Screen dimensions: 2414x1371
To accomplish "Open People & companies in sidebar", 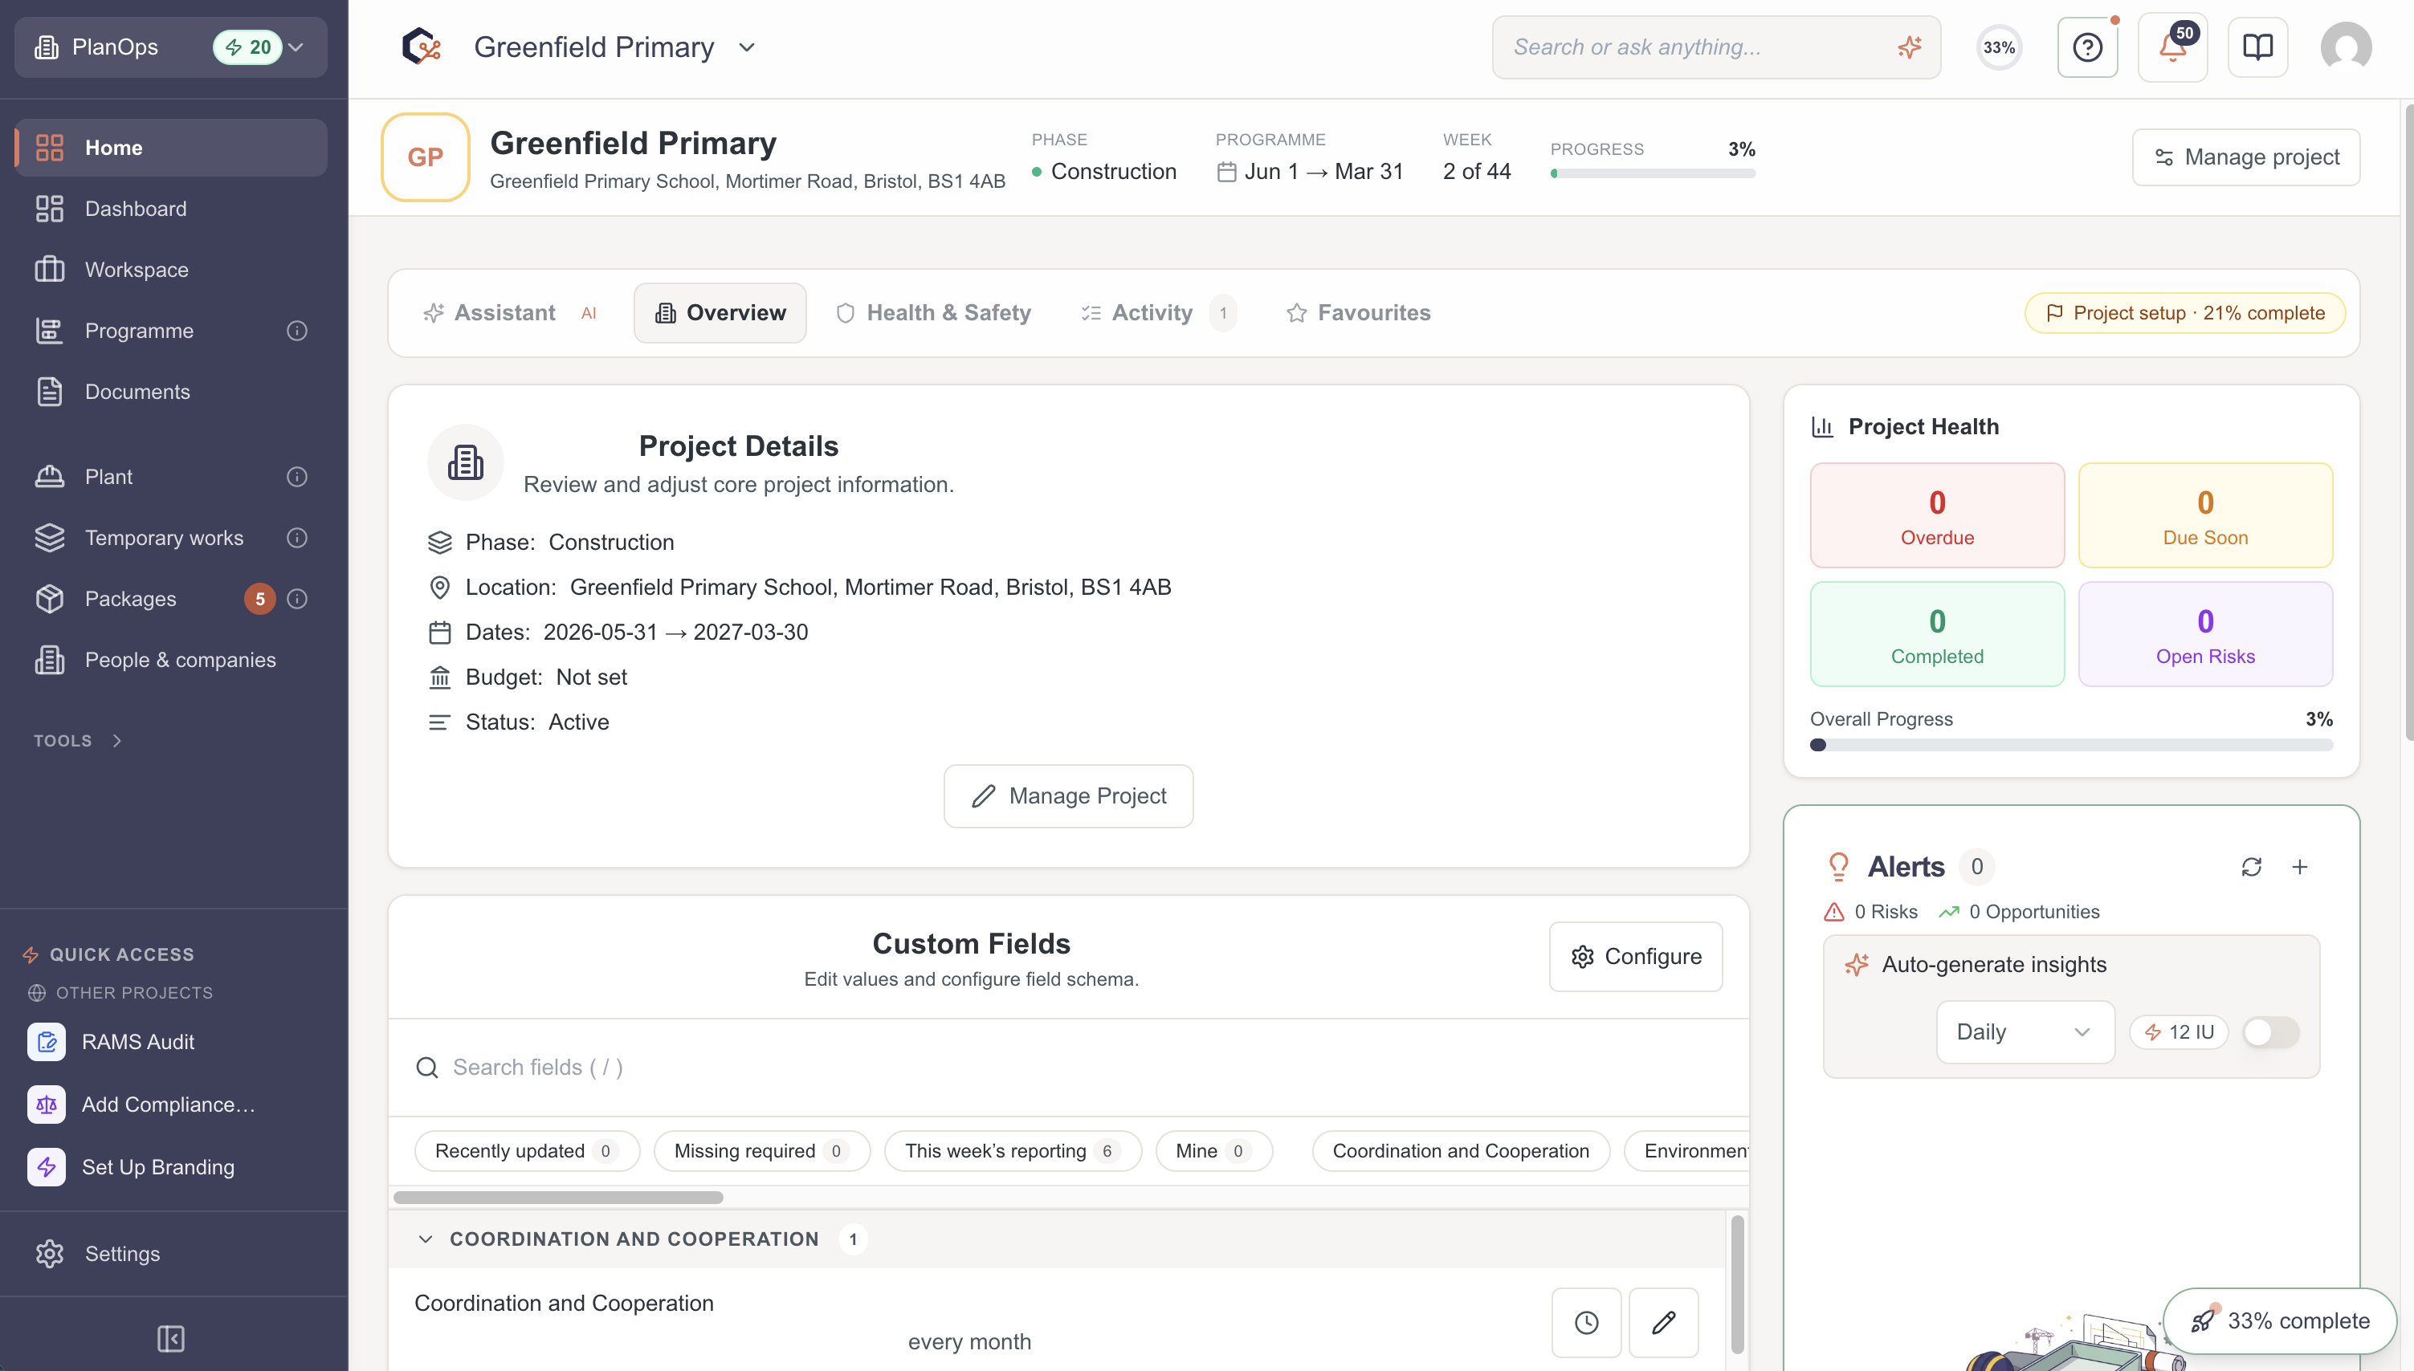I will pos(170,660).
